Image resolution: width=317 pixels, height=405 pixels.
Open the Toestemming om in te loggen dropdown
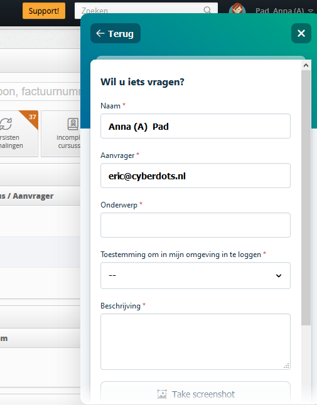(x=195, y=276)
